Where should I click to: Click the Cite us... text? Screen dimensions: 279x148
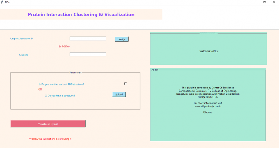[208, 112]
